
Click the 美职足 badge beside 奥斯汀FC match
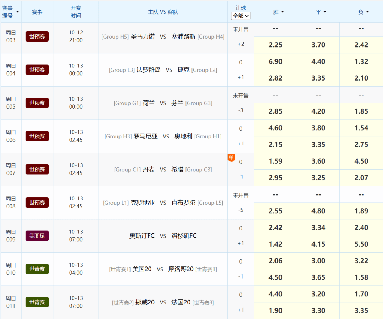point(37,236)
